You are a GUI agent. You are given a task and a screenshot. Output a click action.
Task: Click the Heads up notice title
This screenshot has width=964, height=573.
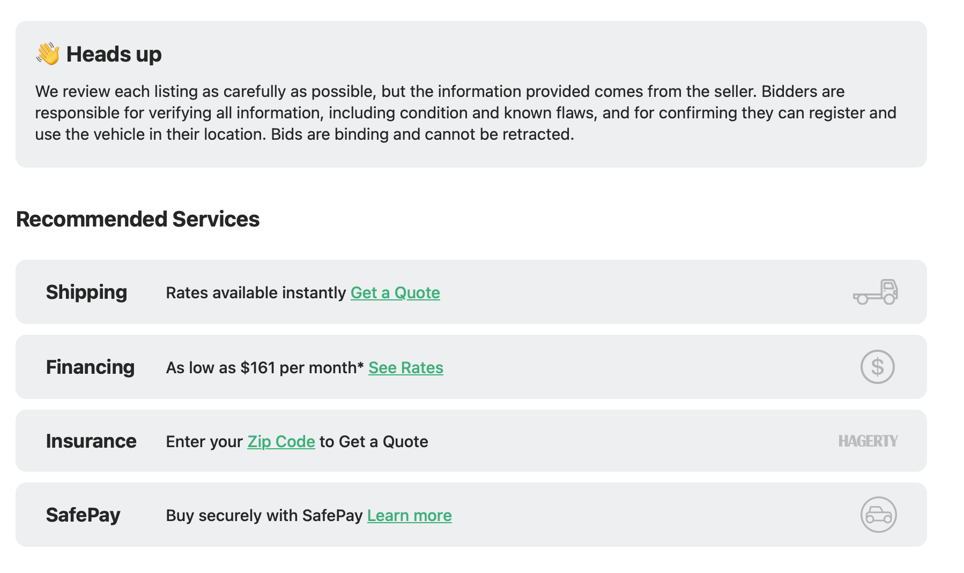tap(114, 55)
